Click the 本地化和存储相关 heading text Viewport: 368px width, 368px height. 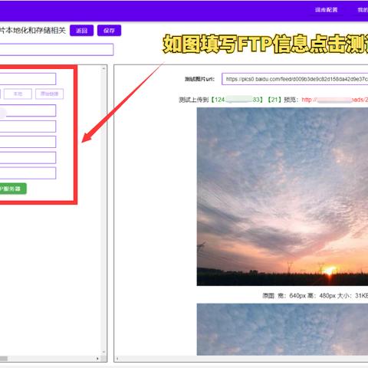tap(36, 31)
